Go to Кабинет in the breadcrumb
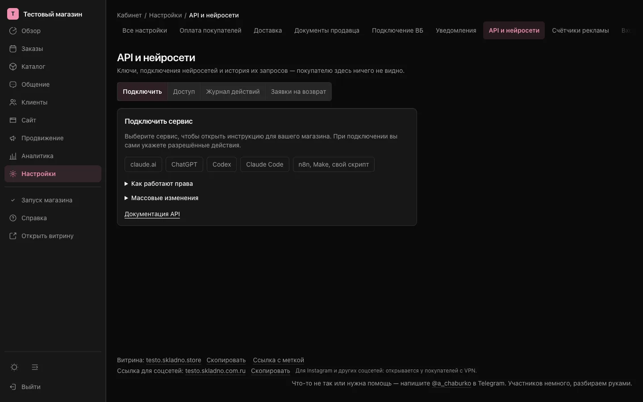 click(x=129, y=15)
